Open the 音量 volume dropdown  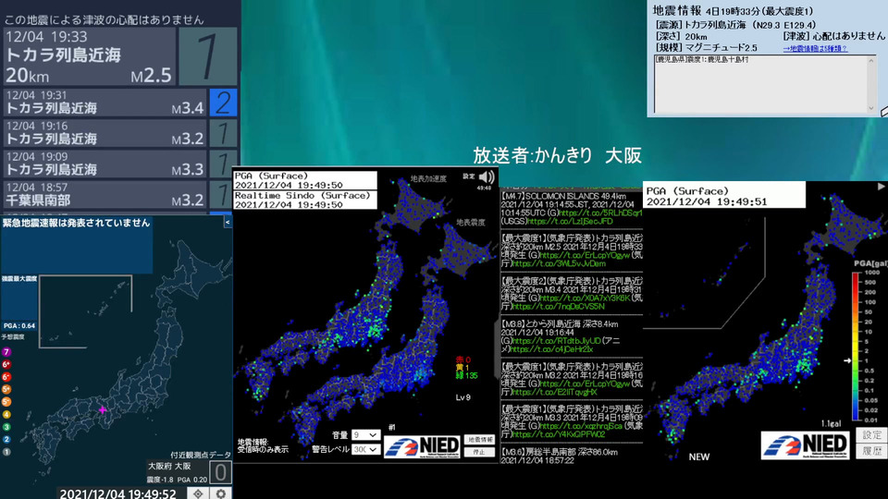(366, 435)
